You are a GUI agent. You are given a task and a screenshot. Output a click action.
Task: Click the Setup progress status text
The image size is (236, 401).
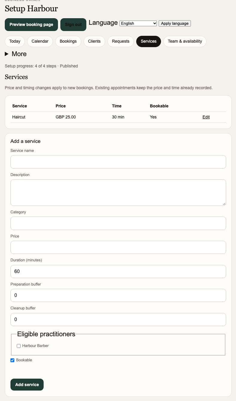tap(41, 66)
